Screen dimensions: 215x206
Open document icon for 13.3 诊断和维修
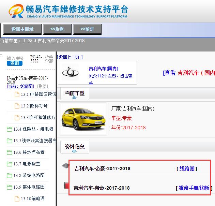point(17,118)
